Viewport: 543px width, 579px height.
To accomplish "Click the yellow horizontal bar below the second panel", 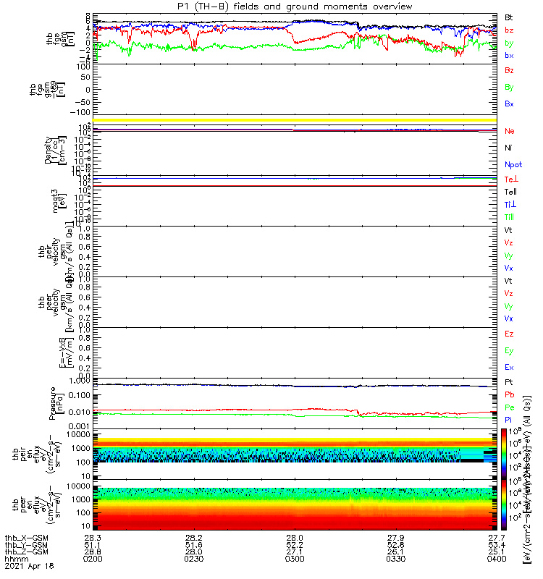I will click(x=295, y=120).
